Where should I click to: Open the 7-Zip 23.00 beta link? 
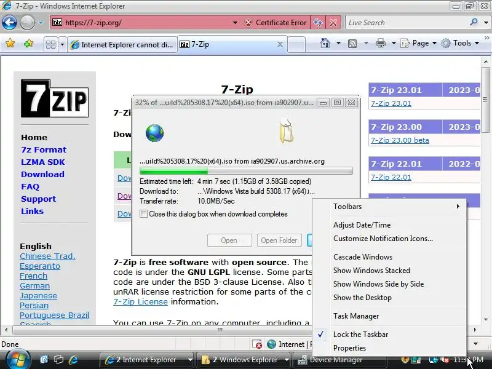point(400,140)
